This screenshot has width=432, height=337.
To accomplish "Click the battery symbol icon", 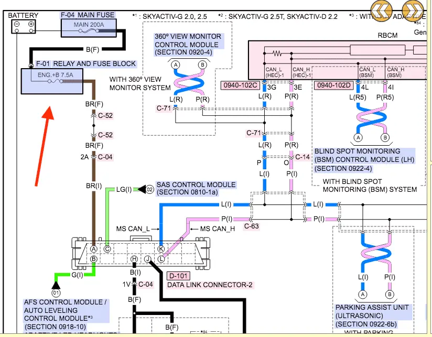I will tap(24, 25).
